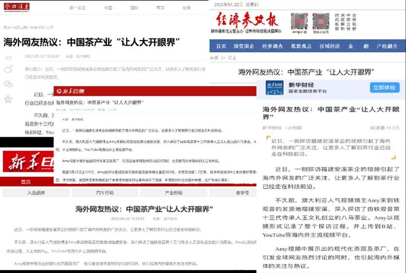Click the bold 参考消息 article headline

tap(92, 42)
